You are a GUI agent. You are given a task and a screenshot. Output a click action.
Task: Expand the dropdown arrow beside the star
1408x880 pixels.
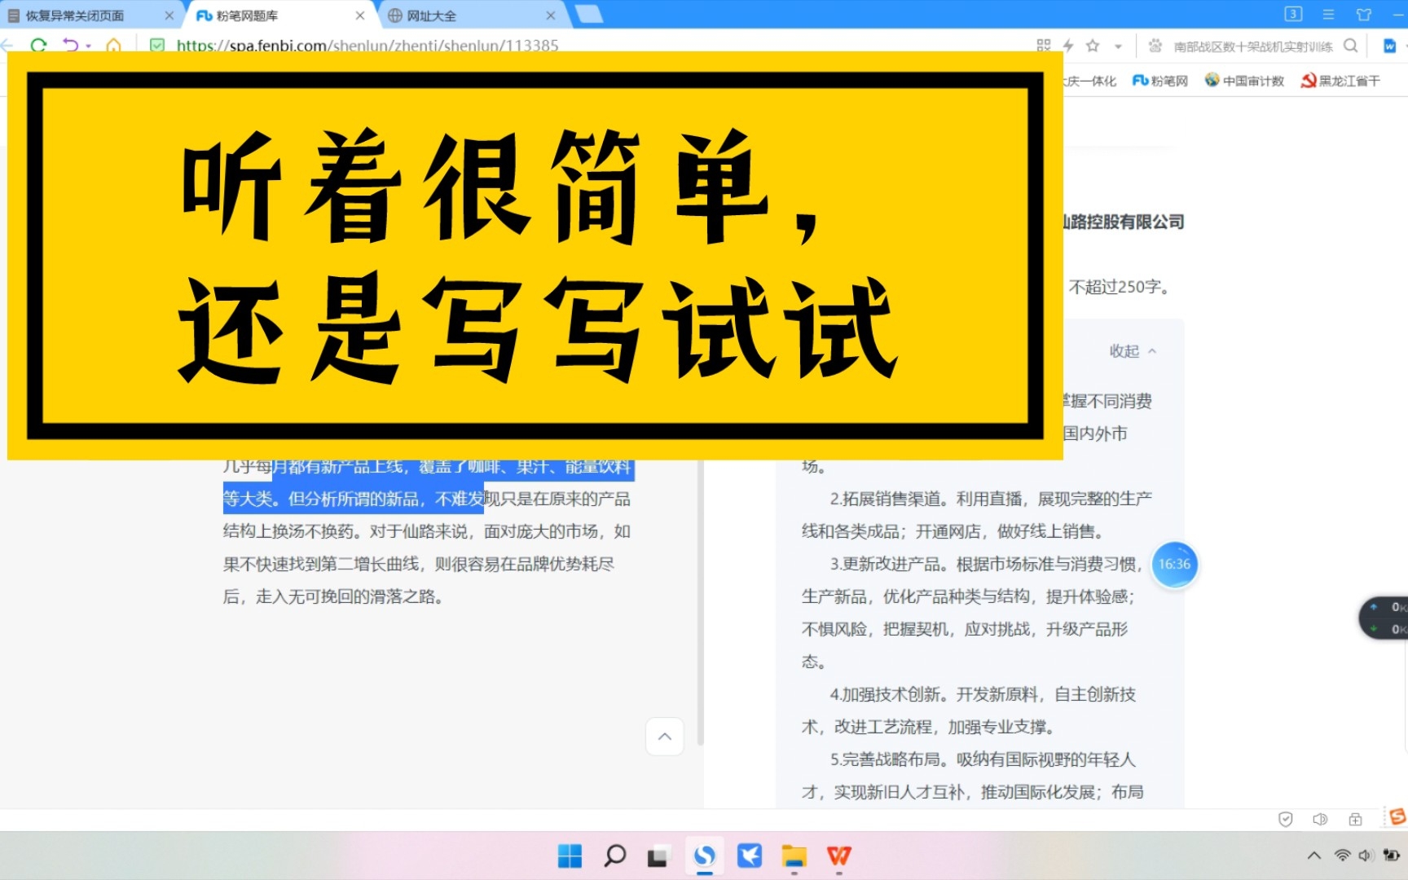(x=1118, y=46)
